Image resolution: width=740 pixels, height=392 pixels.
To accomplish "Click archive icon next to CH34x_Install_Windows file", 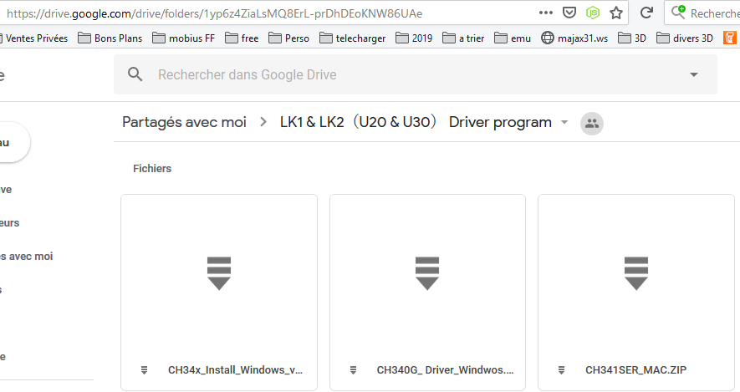I will 145,370.
